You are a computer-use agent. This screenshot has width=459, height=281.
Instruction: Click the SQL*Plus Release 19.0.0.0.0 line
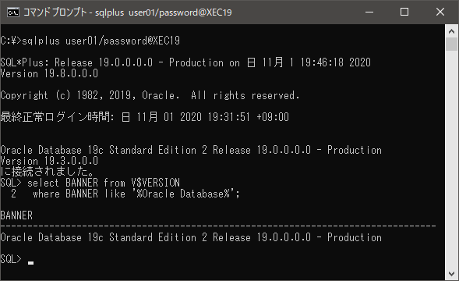pyautogui.click(x=185, y=62)
